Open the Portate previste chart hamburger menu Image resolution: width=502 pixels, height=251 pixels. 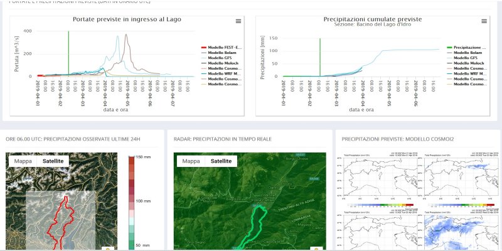click(238, 21)
